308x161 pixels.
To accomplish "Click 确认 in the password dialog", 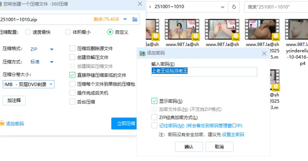I will pos(189,147).
